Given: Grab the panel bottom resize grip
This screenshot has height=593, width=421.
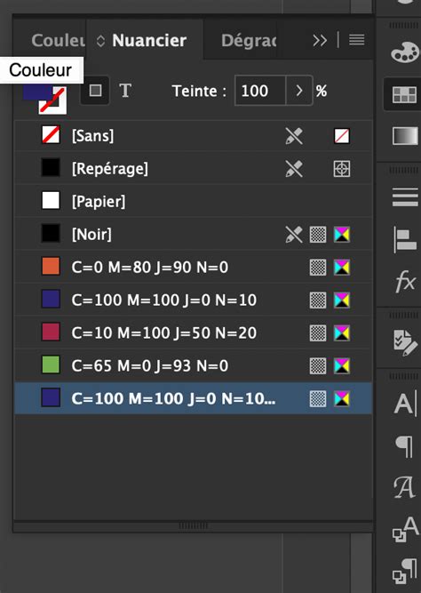Looking at the screenshot, I should tap(193, 525).
